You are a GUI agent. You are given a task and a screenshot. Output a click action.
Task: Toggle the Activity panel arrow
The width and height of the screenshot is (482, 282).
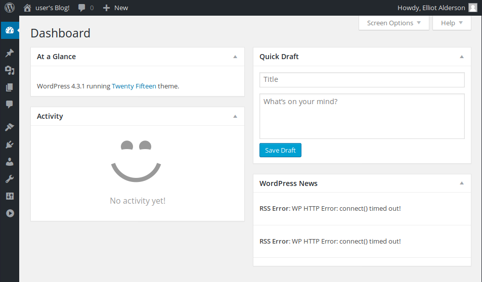click(x=235, y=116)
